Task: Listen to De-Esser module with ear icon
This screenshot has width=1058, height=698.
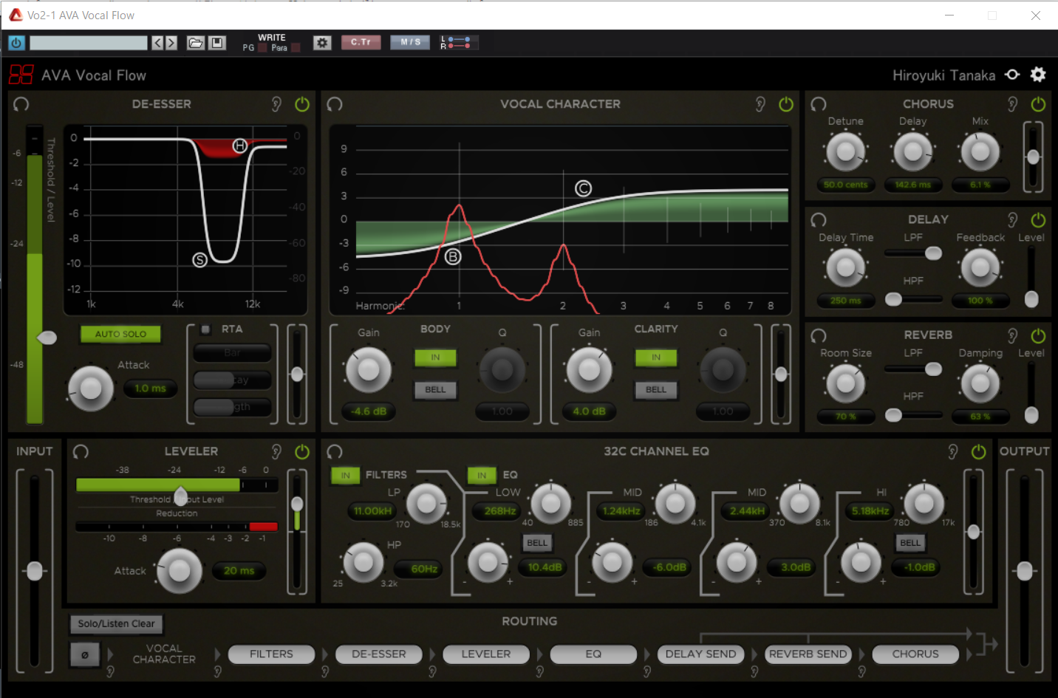Action: (276, 104)
